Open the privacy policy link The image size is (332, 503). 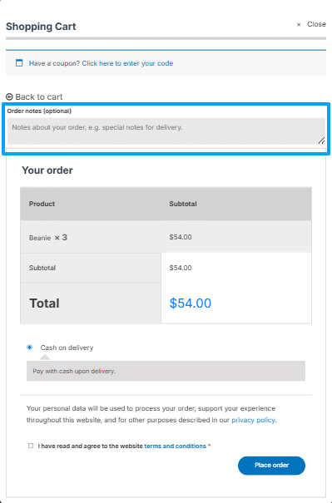coord(253,420)
